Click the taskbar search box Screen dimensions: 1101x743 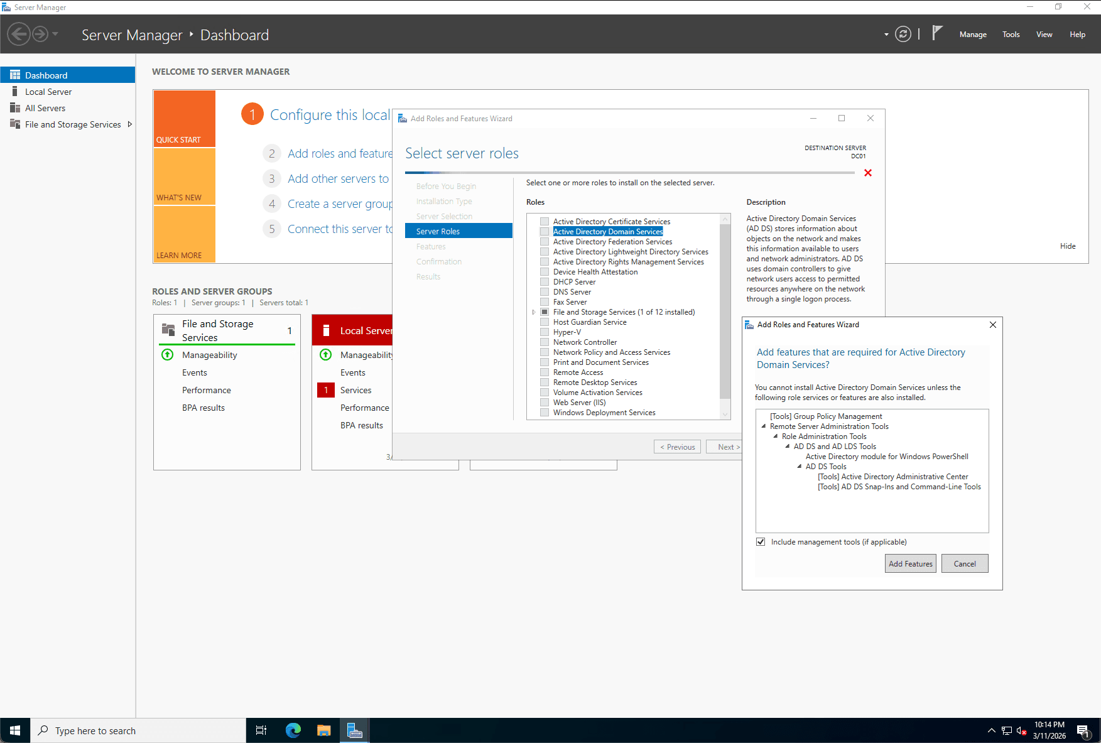(138, 730)
